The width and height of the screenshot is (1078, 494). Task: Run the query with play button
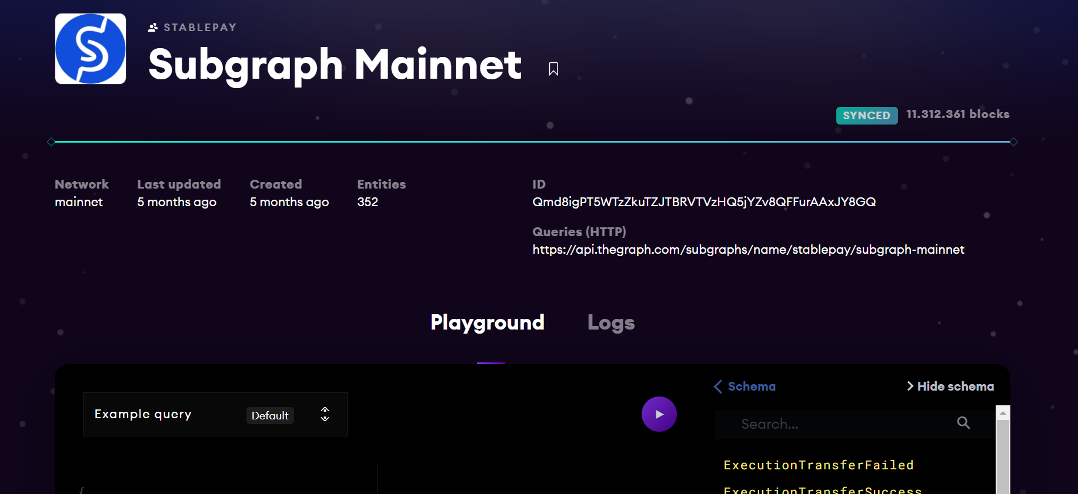click(659, 414)
